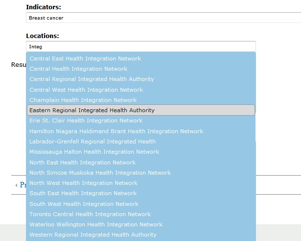301x241 pixels.
Task: Choose Labrador-Grenfell Regional Integrated Health
Action: click(93, 141)
